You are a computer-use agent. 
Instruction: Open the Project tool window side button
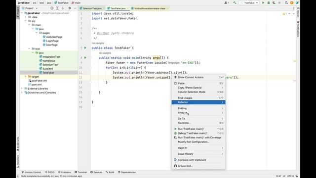point(18,12)
